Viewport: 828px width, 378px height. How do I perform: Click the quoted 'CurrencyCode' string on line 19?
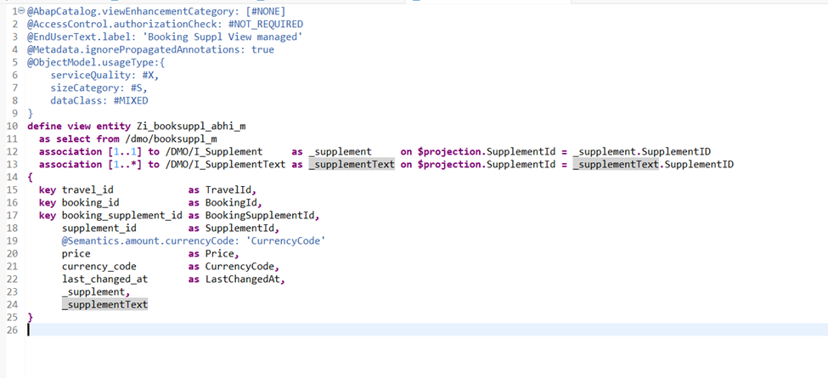coord(285,240)
